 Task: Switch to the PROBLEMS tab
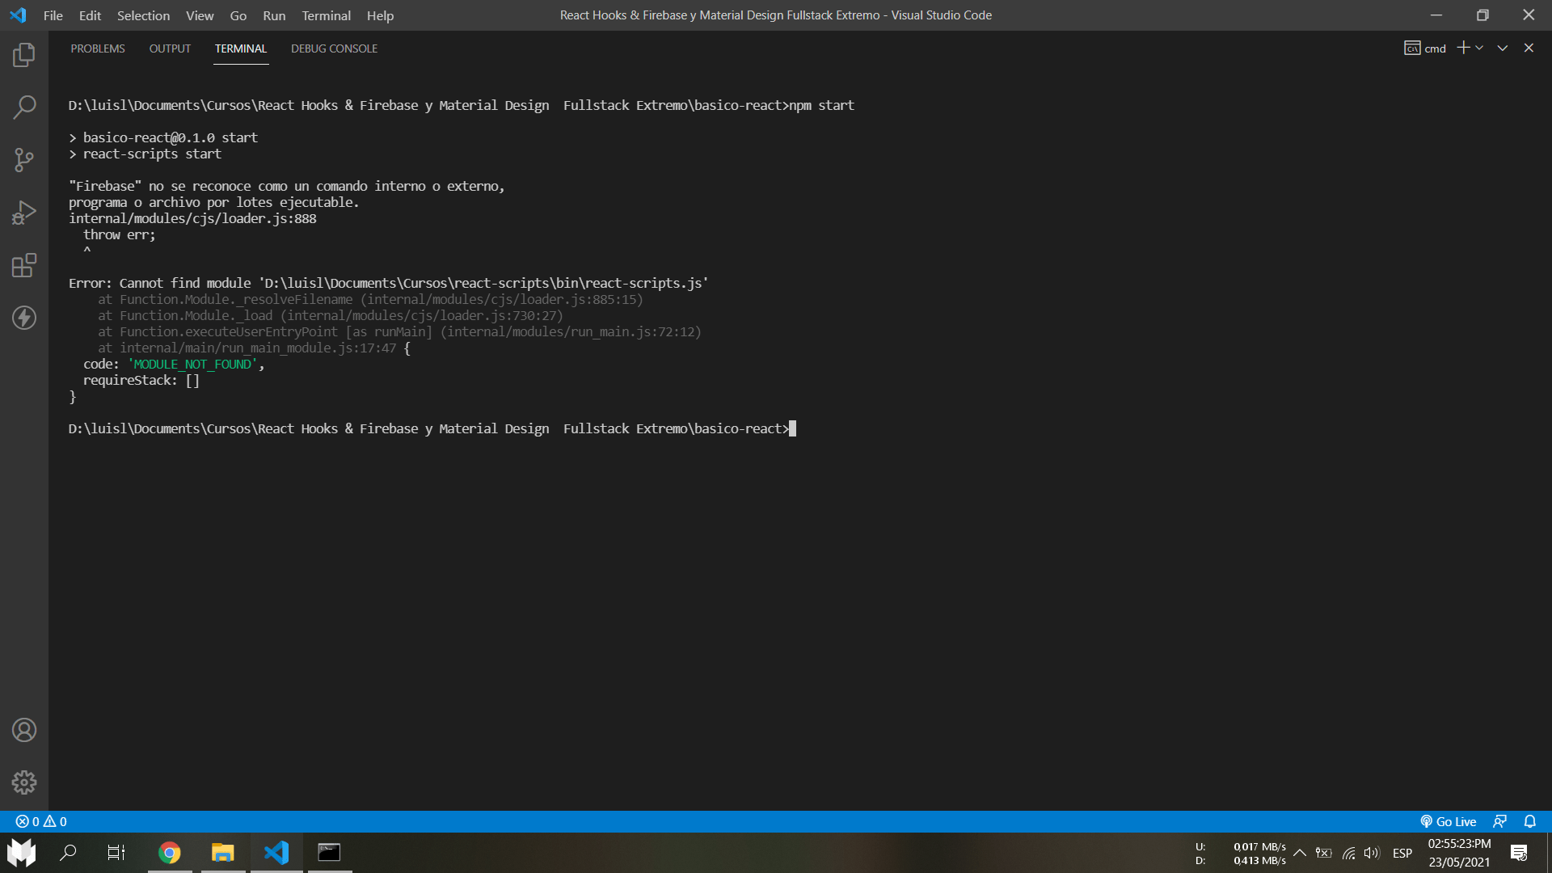tap(98, 48)
